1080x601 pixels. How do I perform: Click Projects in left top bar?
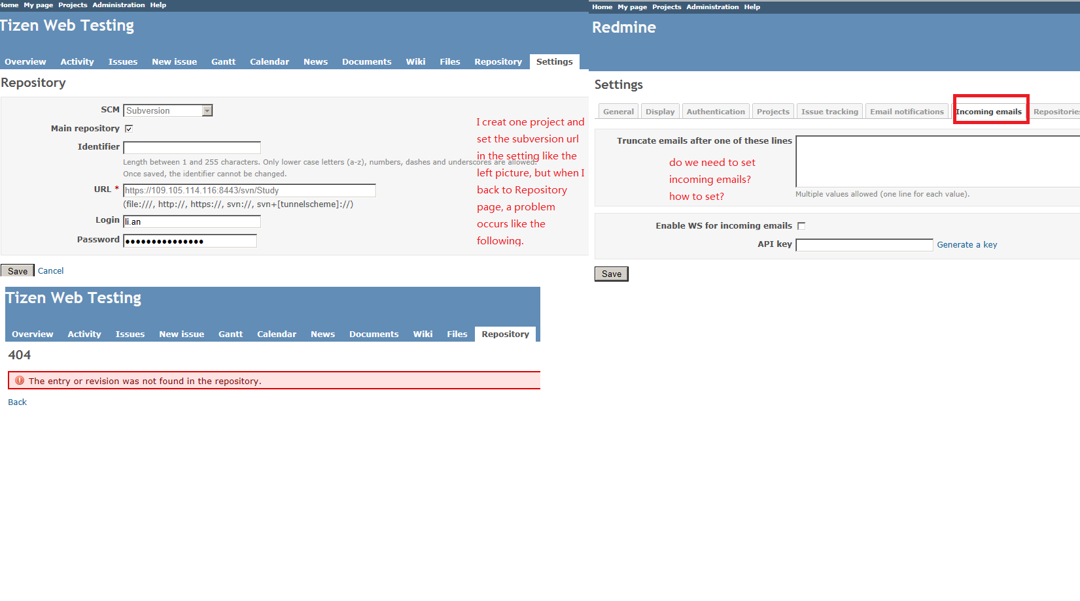point(73,5)
